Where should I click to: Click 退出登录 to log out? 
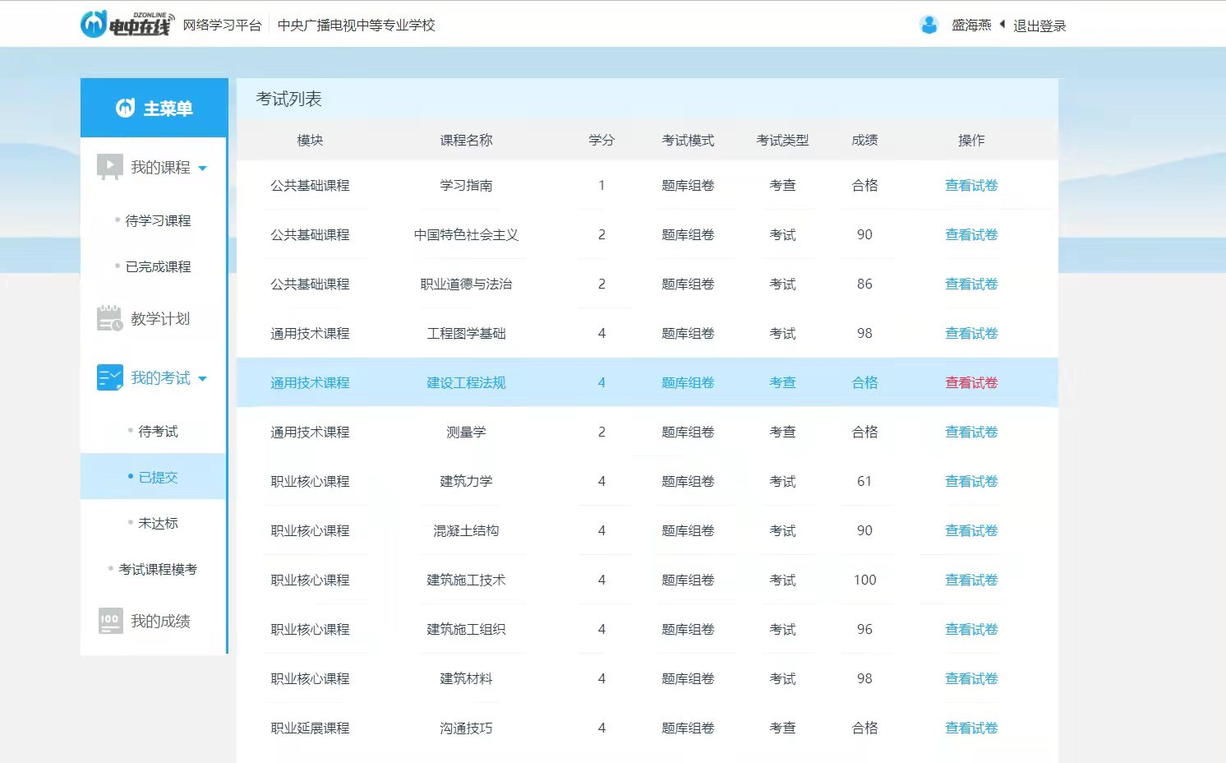pos(1039,25)
